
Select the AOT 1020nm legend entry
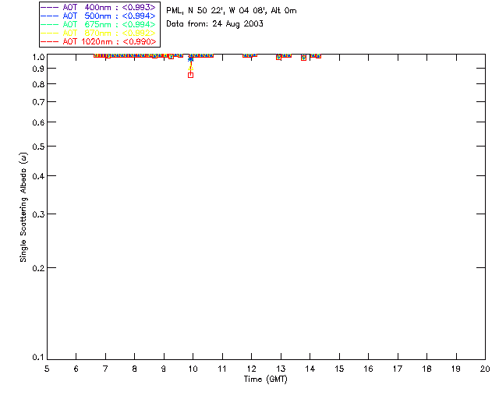coord(98,41)
